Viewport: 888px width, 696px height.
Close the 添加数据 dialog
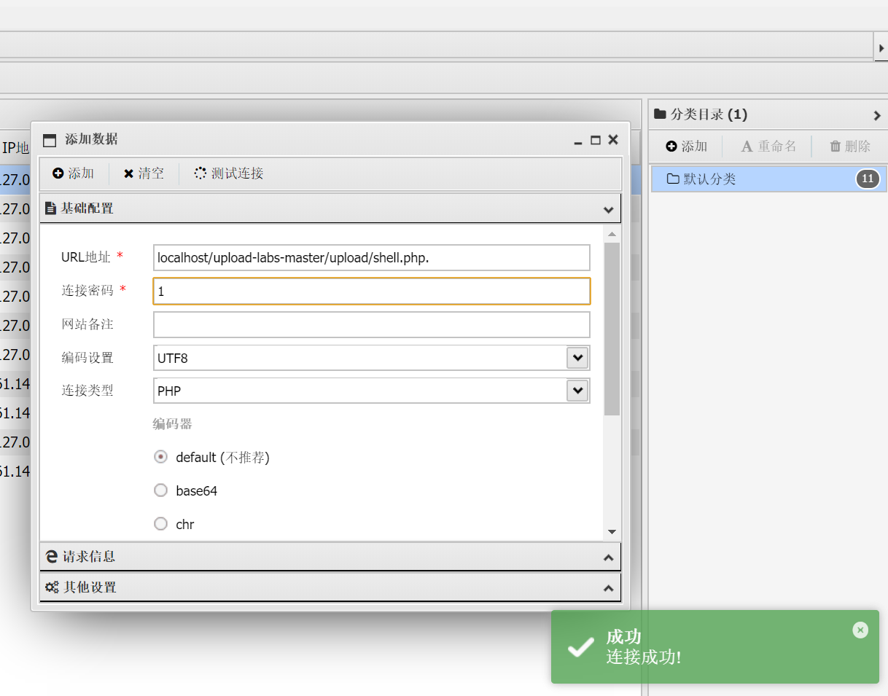tap(613, 140)
